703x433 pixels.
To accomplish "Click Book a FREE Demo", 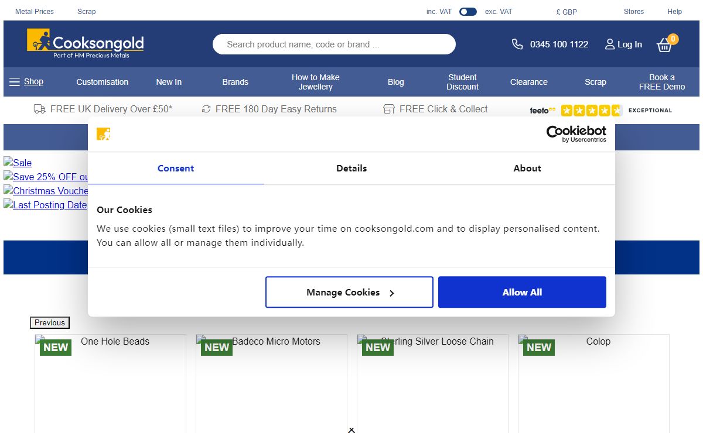I will [662, 82].
